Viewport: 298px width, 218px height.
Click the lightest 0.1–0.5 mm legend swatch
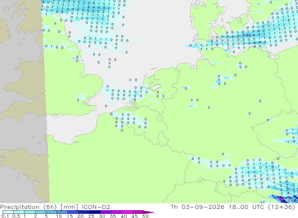[x=8, y=212]
